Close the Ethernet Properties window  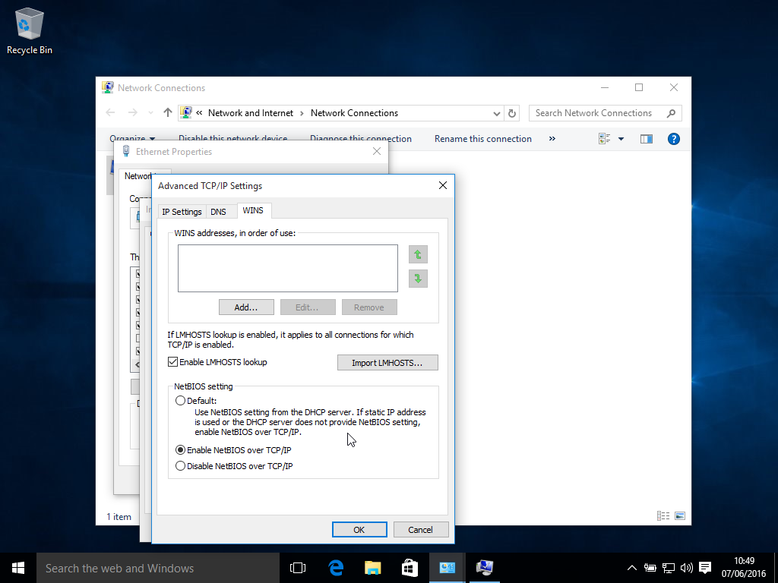(x=377, y=151)
